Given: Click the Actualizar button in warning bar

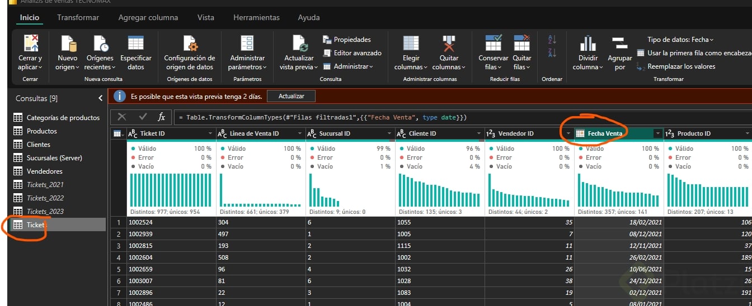Looking at the screenshot, I should [292, 96].
